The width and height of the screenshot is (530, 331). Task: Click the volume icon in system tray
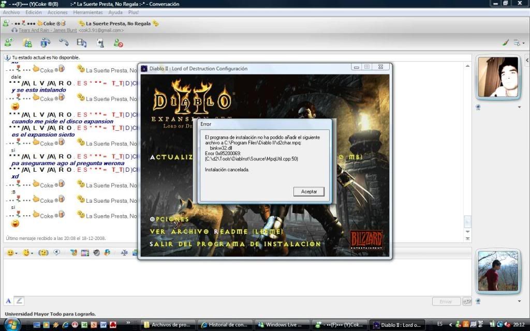[507, 325]
